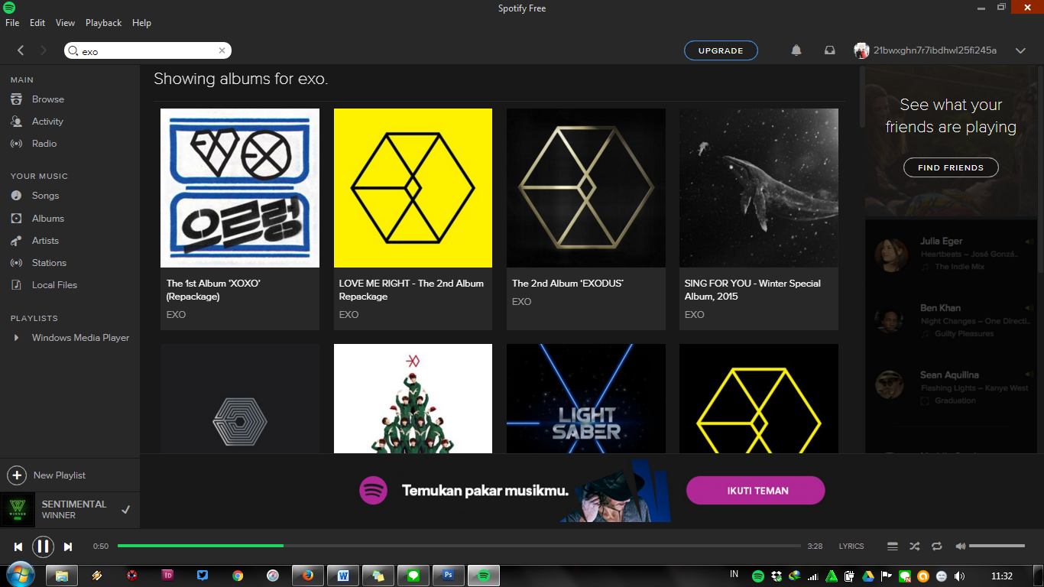Expand the Windows Media Player playlist folder
Image resolution: width=1044 pixels, height=587 pixels.
[x=16, y=338]
